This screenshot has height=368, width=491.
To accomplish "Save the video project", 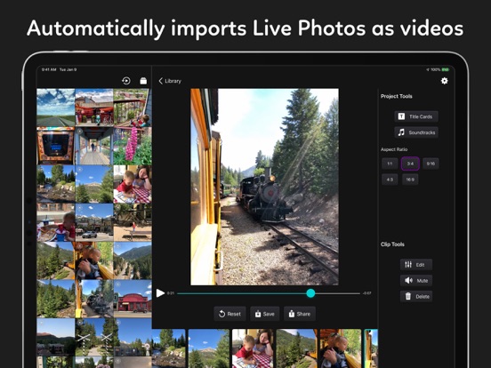I will click(265, 314).
